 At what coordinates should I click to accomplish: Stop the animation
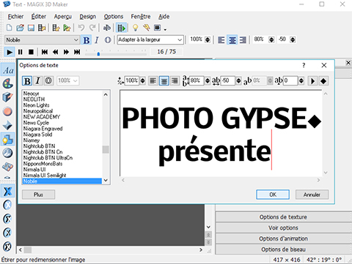click(x=31, y=52)
